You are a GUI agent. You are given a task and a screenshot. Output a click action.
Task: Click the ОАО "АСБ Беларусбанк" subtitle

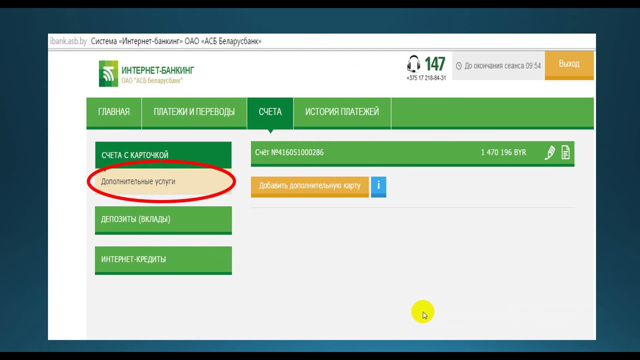pos(152,80)
